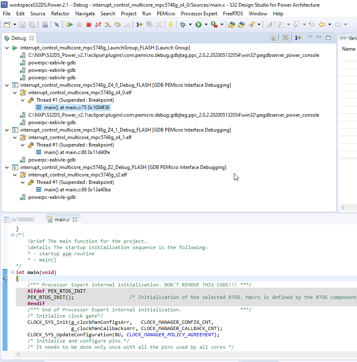
Task: Open the Processor Expert menu
Action: click(x=199, y=14)
